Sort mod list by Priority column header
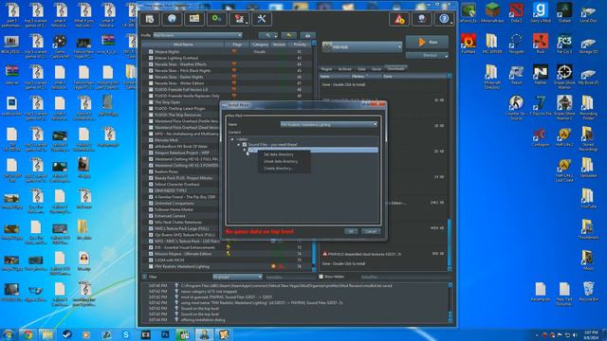The height and width of the screenshot is (341, 607). 300,45
